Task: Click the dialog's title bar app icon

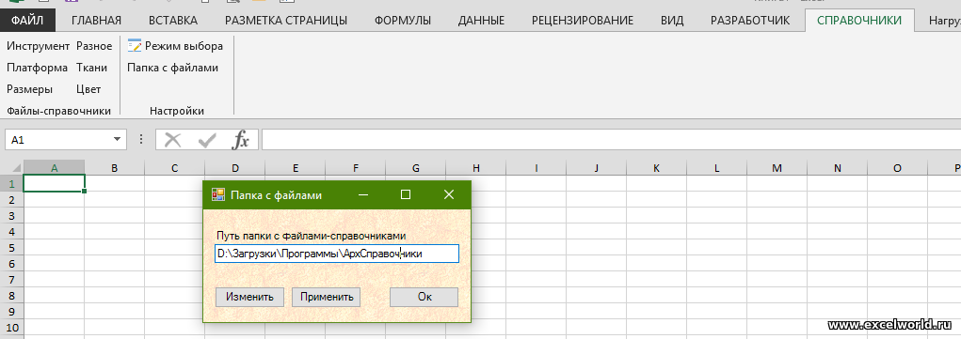Action: (217, 194)
